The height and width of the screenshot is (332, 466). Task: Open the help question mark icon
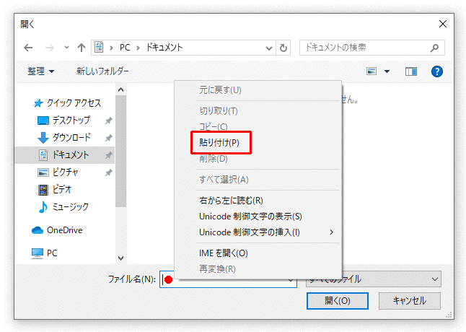(436, 71)
